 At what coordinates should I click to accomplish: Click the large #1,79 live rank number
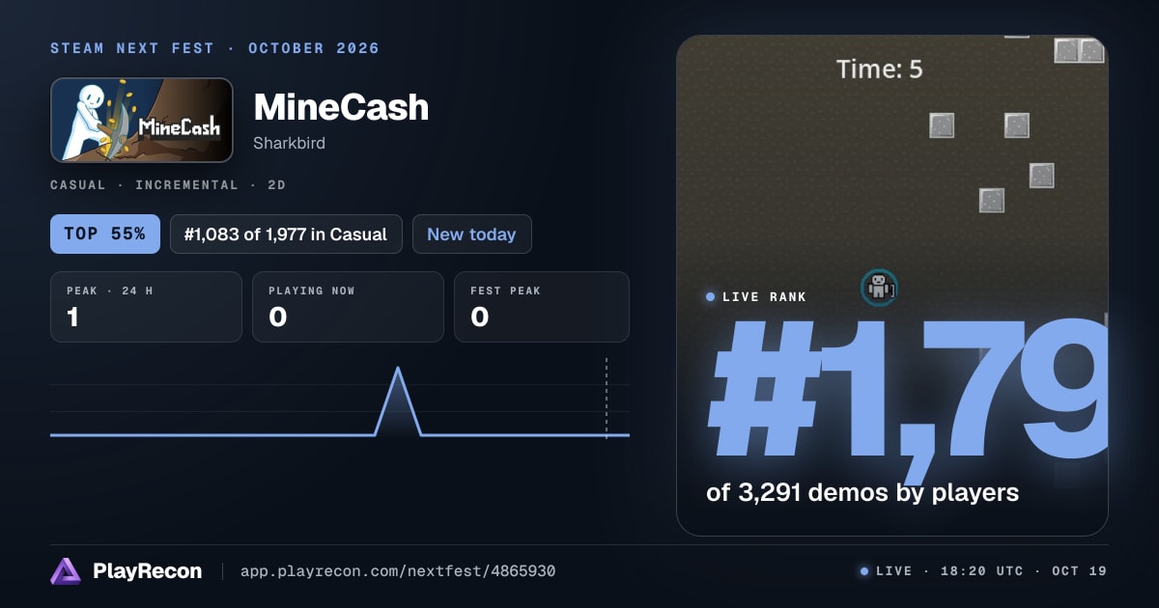(908, 390)
